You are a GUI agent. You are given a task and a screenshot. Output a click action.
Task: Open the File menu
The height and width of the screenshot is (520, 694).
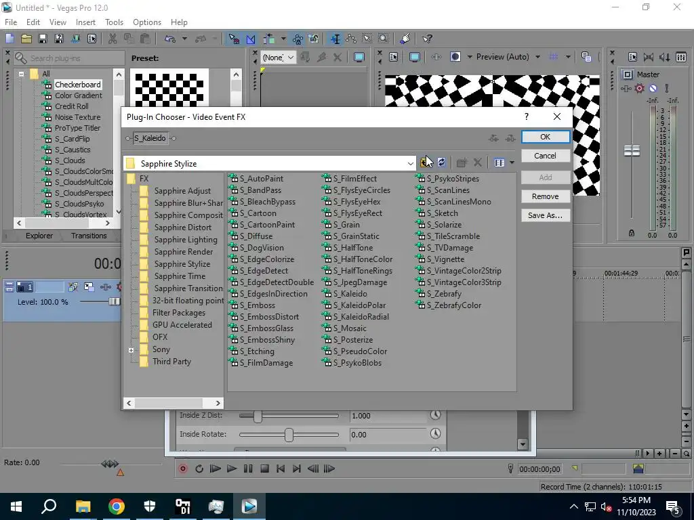[x=11, y=22]
